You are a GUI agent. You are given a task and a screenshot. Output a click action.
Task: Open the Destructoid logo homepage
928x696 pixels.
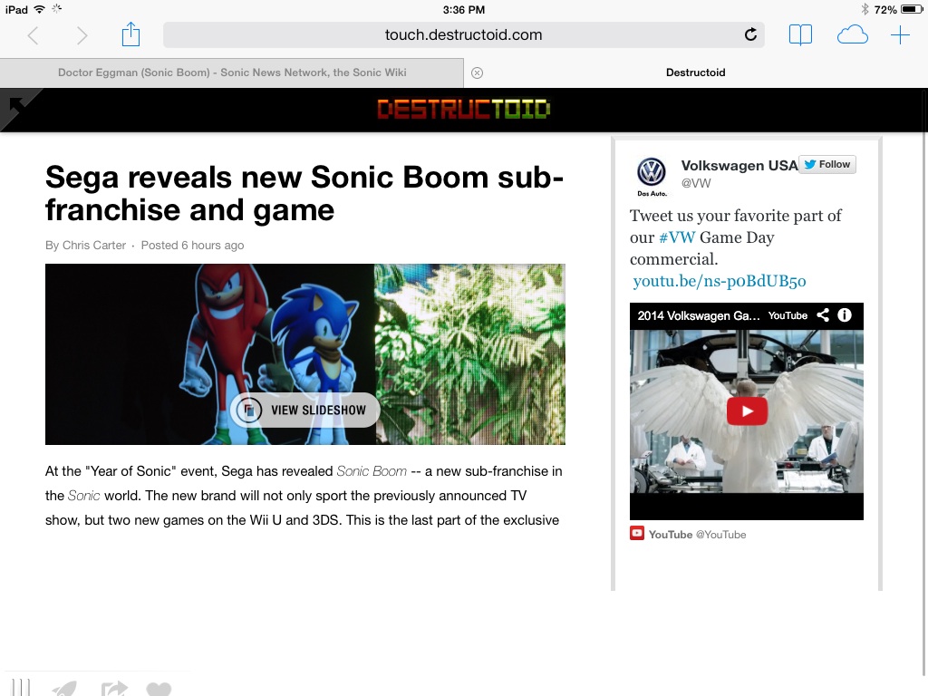click(464, 110)
